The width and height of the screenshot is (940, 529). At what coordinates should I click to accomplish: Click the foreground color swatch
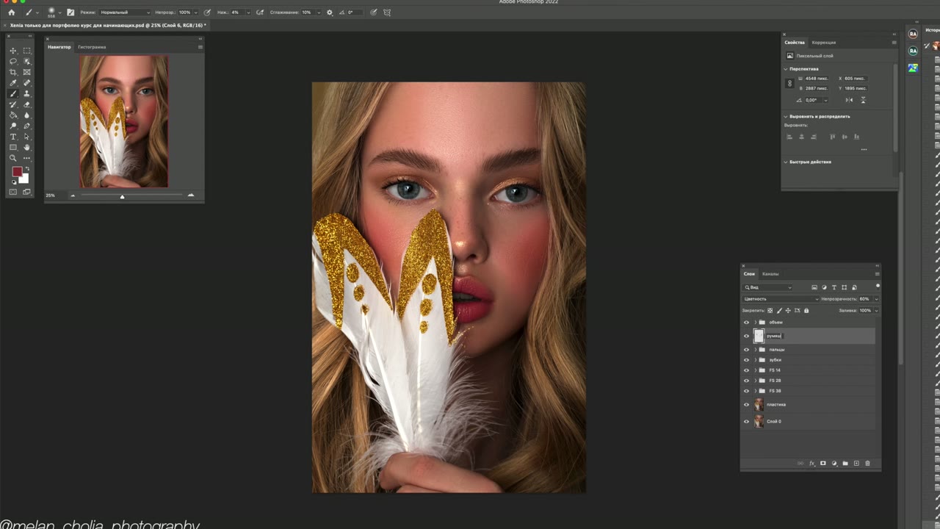17,172
